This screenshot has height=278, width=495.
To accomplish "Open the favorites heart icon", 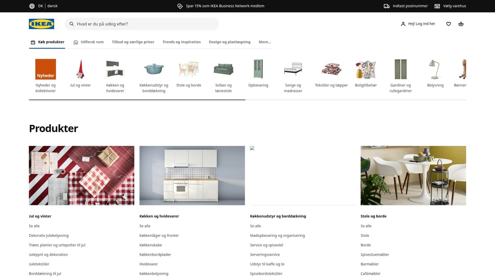I will click(x=448, y=24).
